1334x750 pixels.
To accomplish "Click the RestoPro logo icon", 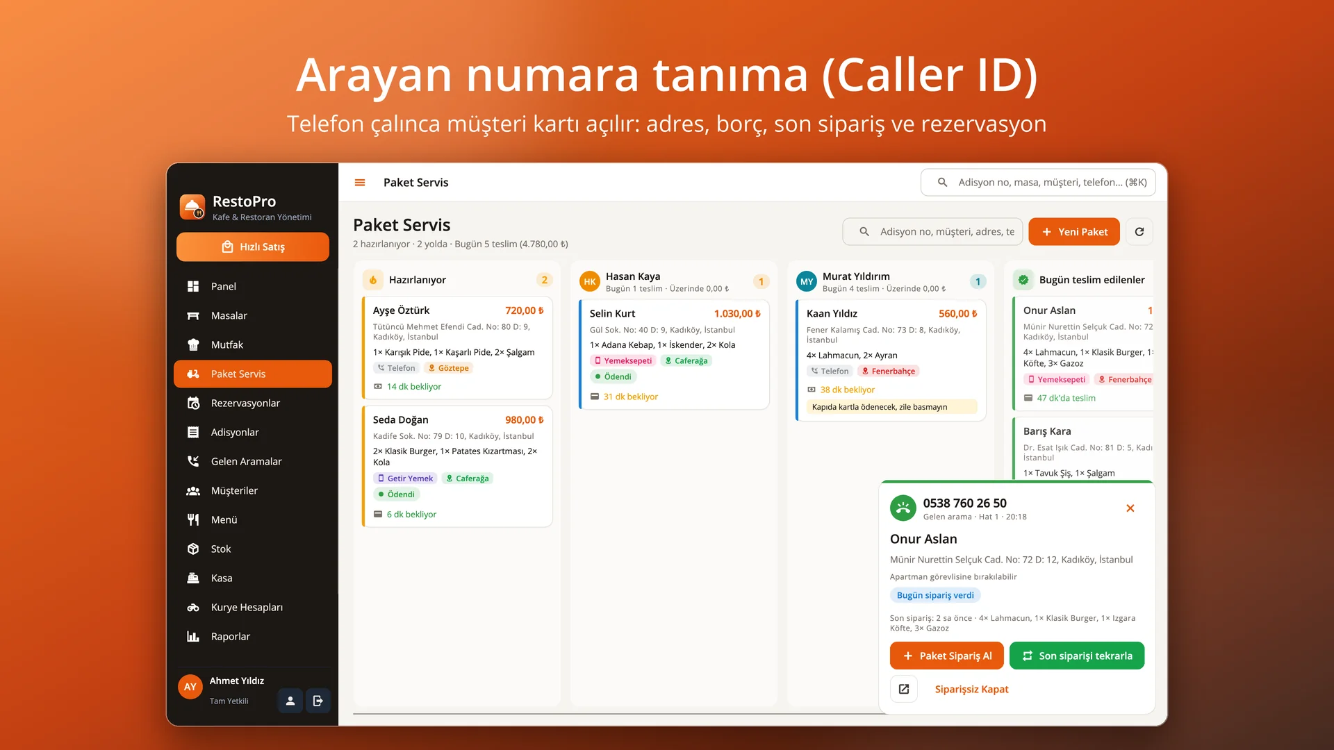I will point(192,207).
